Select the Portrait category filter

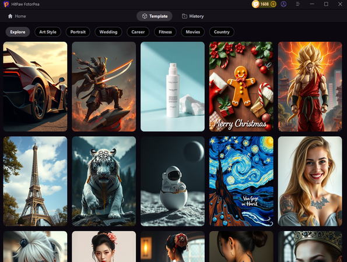tap(78, 32)
